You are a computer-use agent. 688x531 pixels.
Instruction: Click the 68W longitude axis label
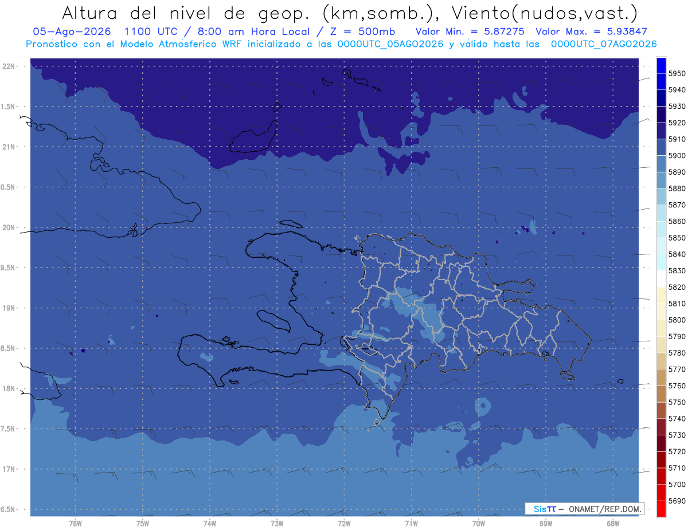612,523
